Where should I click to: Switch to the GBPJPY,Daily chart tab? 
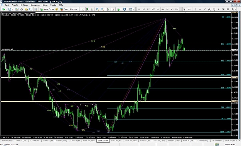click(x=62, y=141)
